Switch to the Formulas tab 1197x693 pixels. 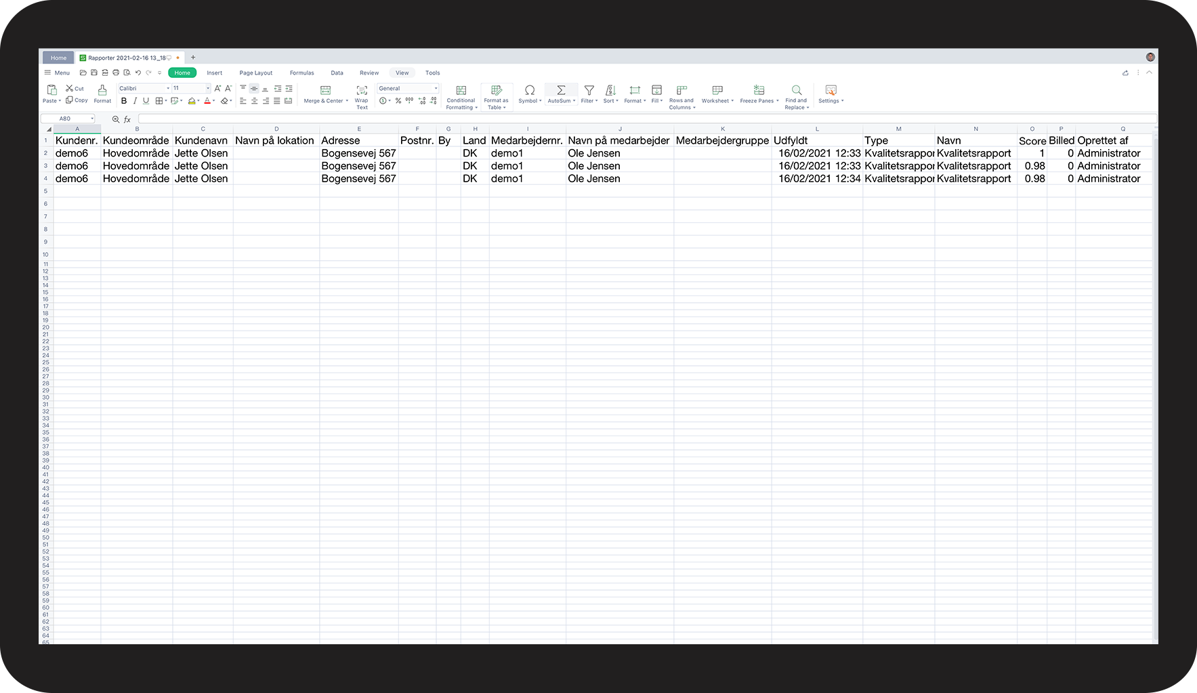pos(301,73)
